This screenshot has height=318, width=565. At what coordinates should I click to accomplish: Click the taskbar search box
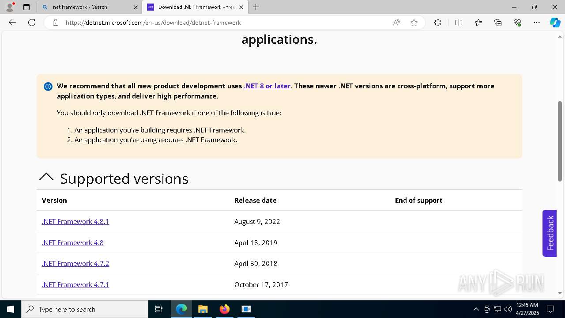85,309
